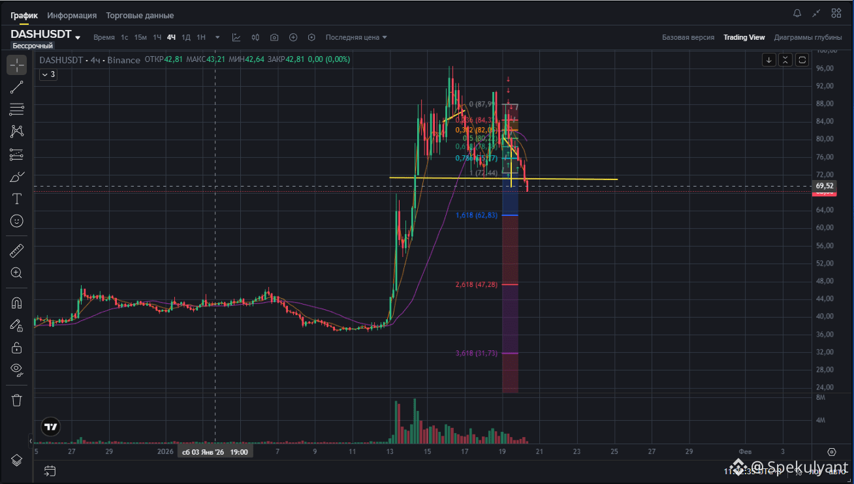Click the collapse chevrons button on the chart

785,60
